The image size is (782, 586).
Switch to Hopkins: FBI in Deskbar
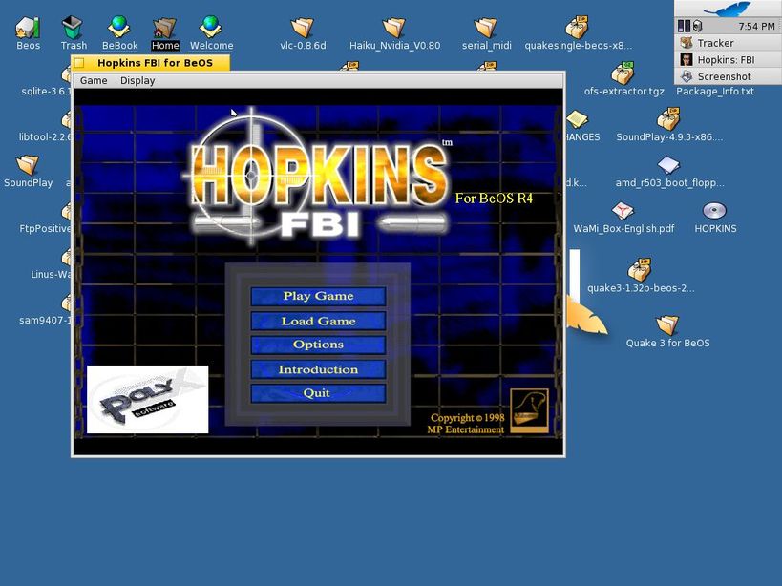729,60
